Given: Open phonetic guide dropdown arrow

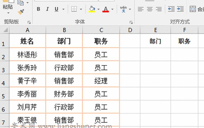Looking at the screenshot, I should [x=130, y=9].
